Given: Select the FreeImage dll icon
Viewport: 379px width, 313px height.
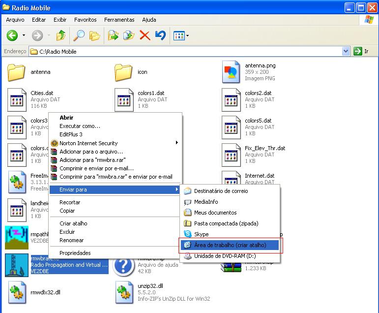Looking at the screenshot, I should click(x=17, y=182).
